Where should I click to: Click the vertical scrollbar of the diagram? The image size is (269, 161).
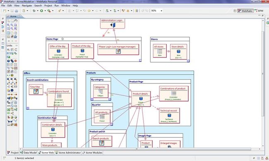click(x=263, y=73)
